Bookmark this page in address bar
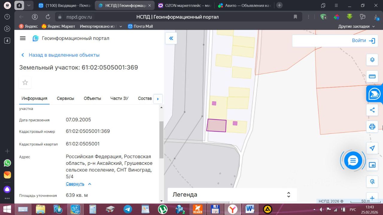This screenshot has width=383, height=215. tap(295, 17)
